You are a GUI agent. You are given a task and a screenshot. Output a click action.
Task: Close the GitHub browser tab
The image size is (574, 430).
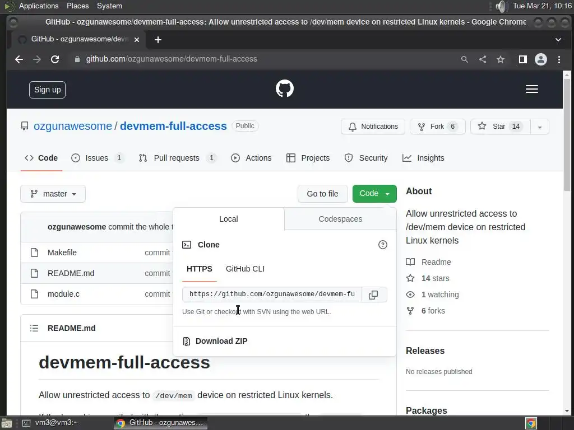(137, 40)
